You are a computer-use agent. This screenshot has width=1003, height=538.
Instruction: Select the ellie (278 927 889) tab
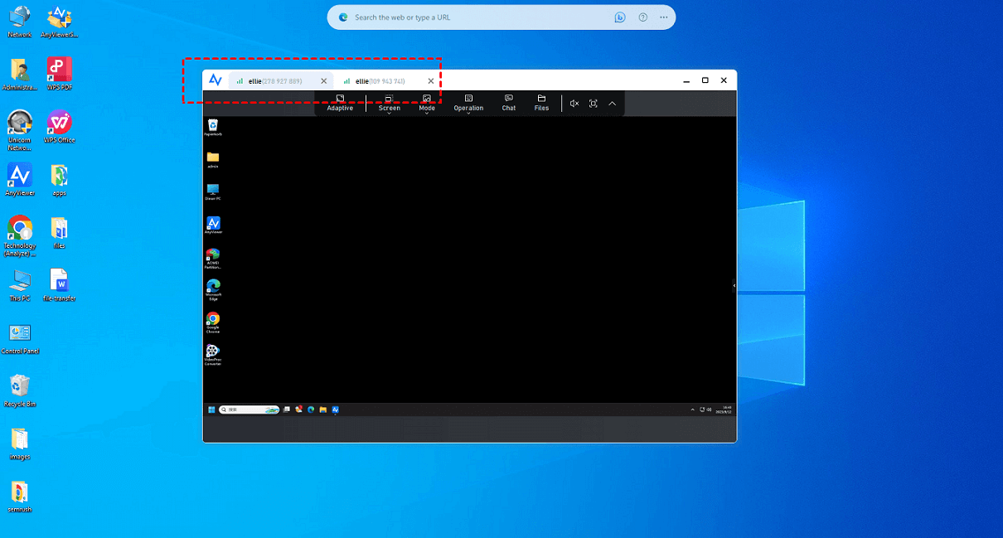point(275,81)
